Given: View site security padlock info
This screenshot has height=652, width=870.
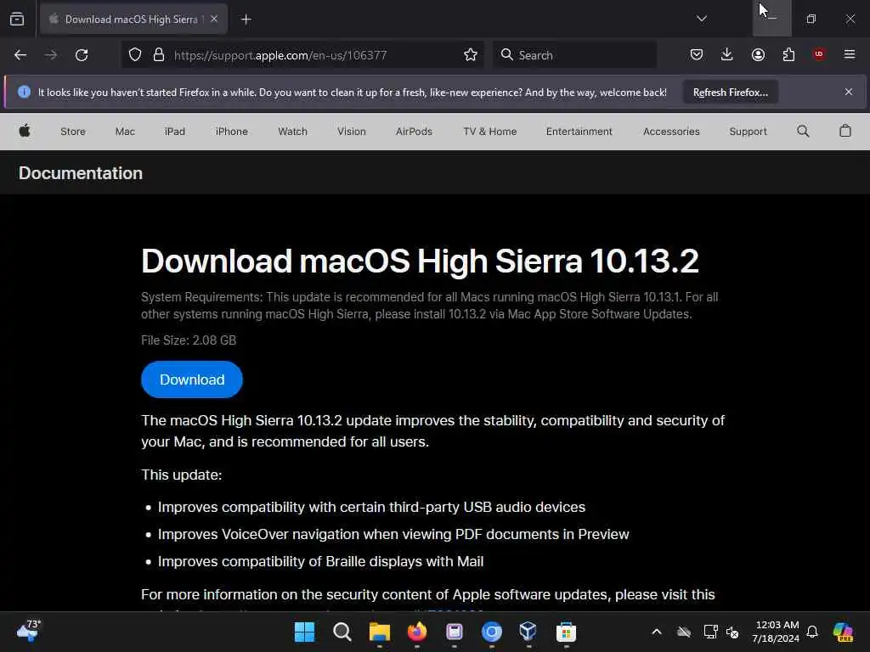Looking at the screenshot, I should click(x=159, y=55).
